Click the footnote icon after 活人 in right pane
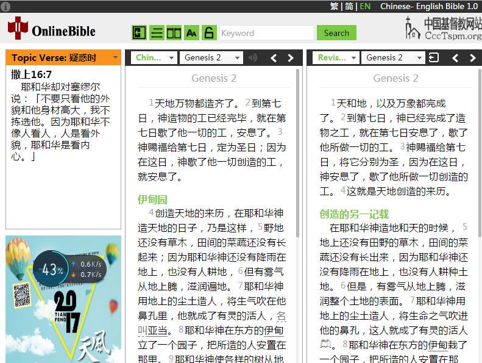This screenshot has height=363, width=482. pyautogui.click(x=325, y=344)
